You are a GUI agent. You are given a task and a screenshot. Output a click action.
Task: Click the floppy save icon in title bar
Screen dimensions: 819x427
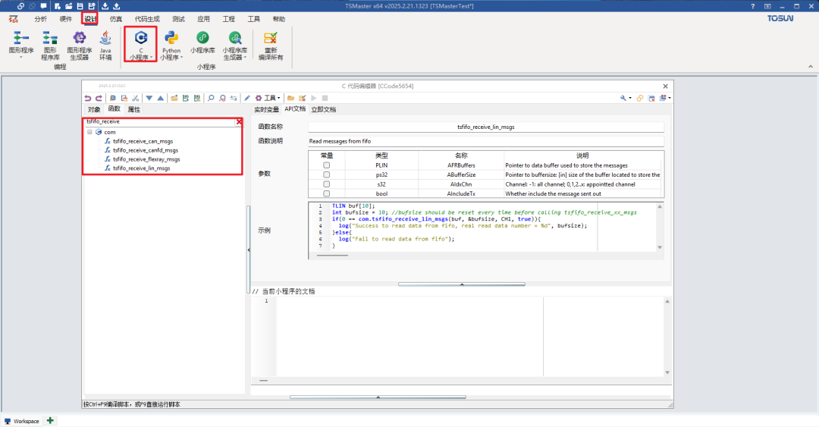click(x=80, y=6)
